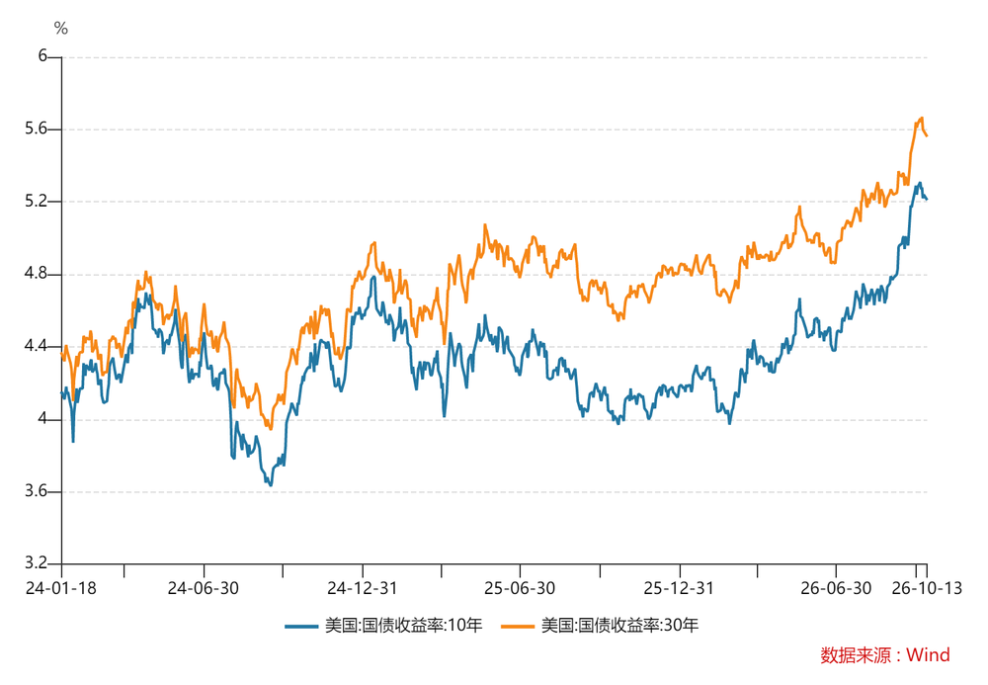
Task: Toggle the 美国:国债收益率:10年 legend entry
Action: coord(383,625)
